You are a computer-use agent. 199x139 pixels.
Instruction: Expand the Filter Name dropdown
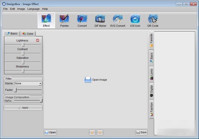click(40, 83)
